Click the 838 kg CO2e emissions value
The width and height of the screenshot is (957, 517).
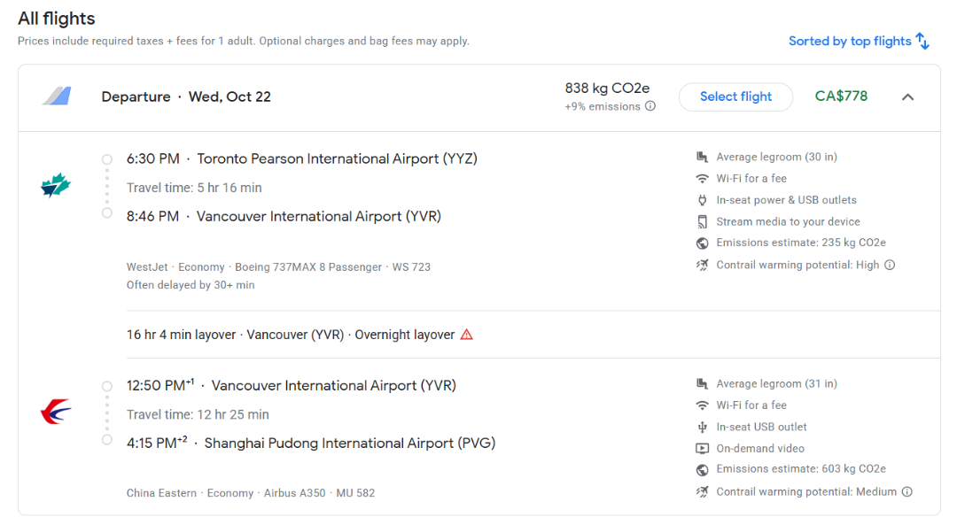[607, 89]
